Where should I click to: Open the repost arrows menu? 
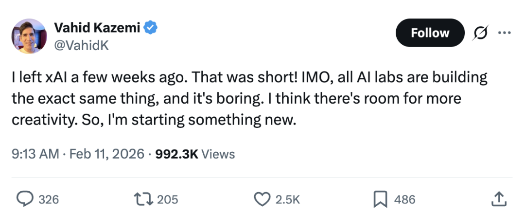[144, 198]
